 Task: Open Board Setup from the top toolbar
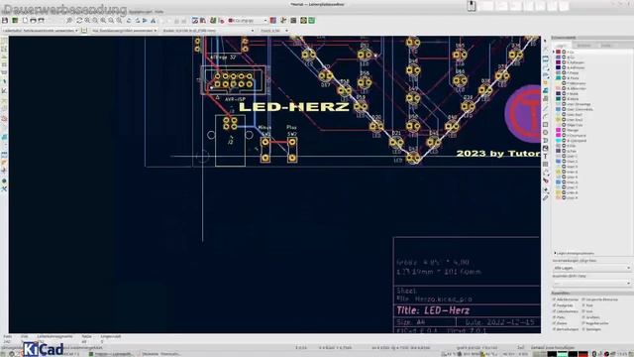15,20
